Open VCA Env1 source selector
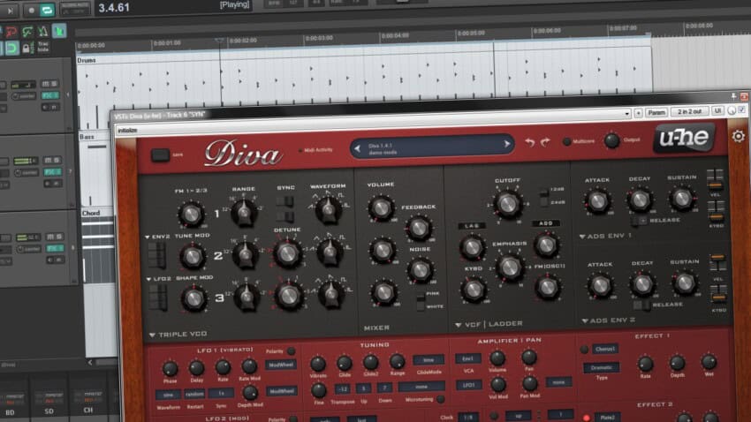Screen dimensions: 751x422 click(x=468, y=358)
